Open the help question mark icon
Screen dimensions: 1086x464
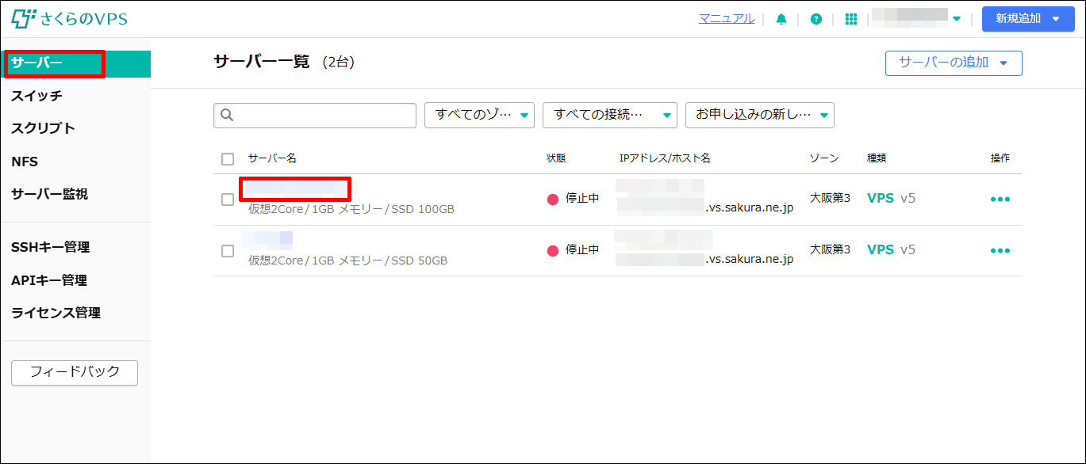pyautogui.click(x=816, y=19)
